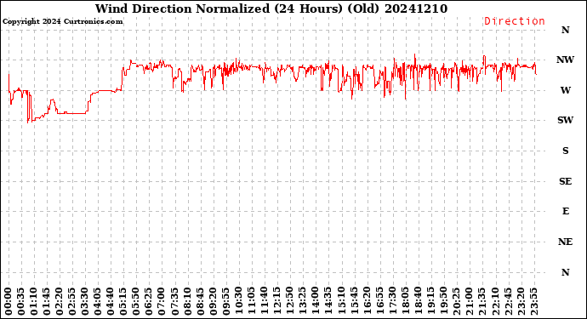Image resolution: width=587 pixels, height=319 pixels.
Task: Click the '17:30' time label
Action: (x=392, y=301)
